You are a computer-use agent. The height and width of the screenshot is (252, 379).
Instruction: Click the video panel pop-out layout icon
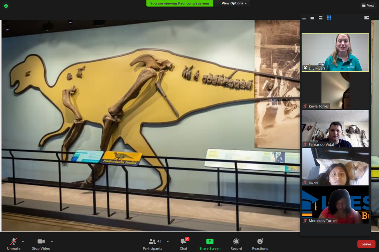(x=367, y=18)
